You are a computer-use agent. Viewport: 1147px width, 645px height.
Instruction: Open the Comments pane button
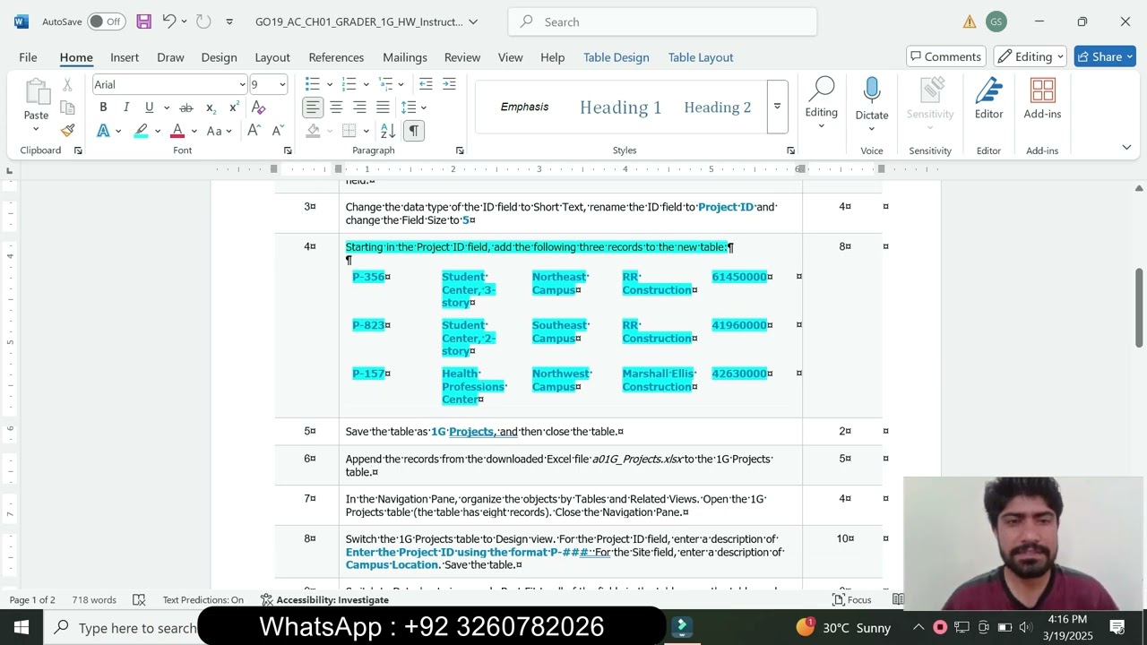pyautogui.click(x=945, y=56)
